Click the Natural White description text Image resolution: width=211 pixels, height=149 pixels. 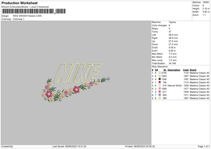174,85
